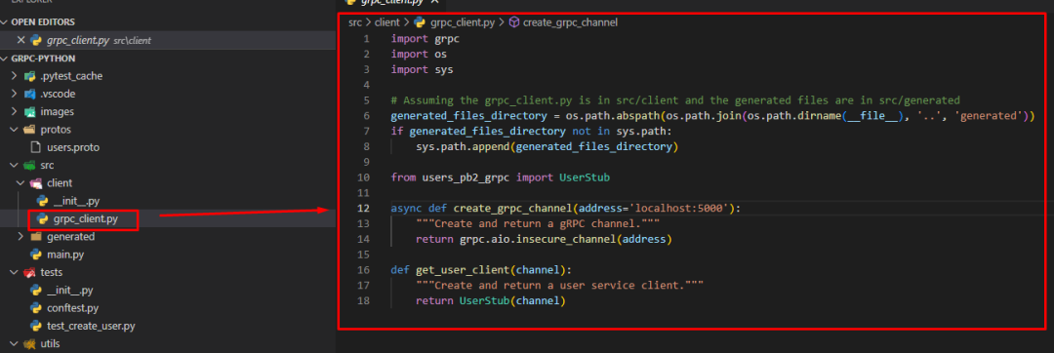
Task: Click the src folder icon
Action: (29, 165)
